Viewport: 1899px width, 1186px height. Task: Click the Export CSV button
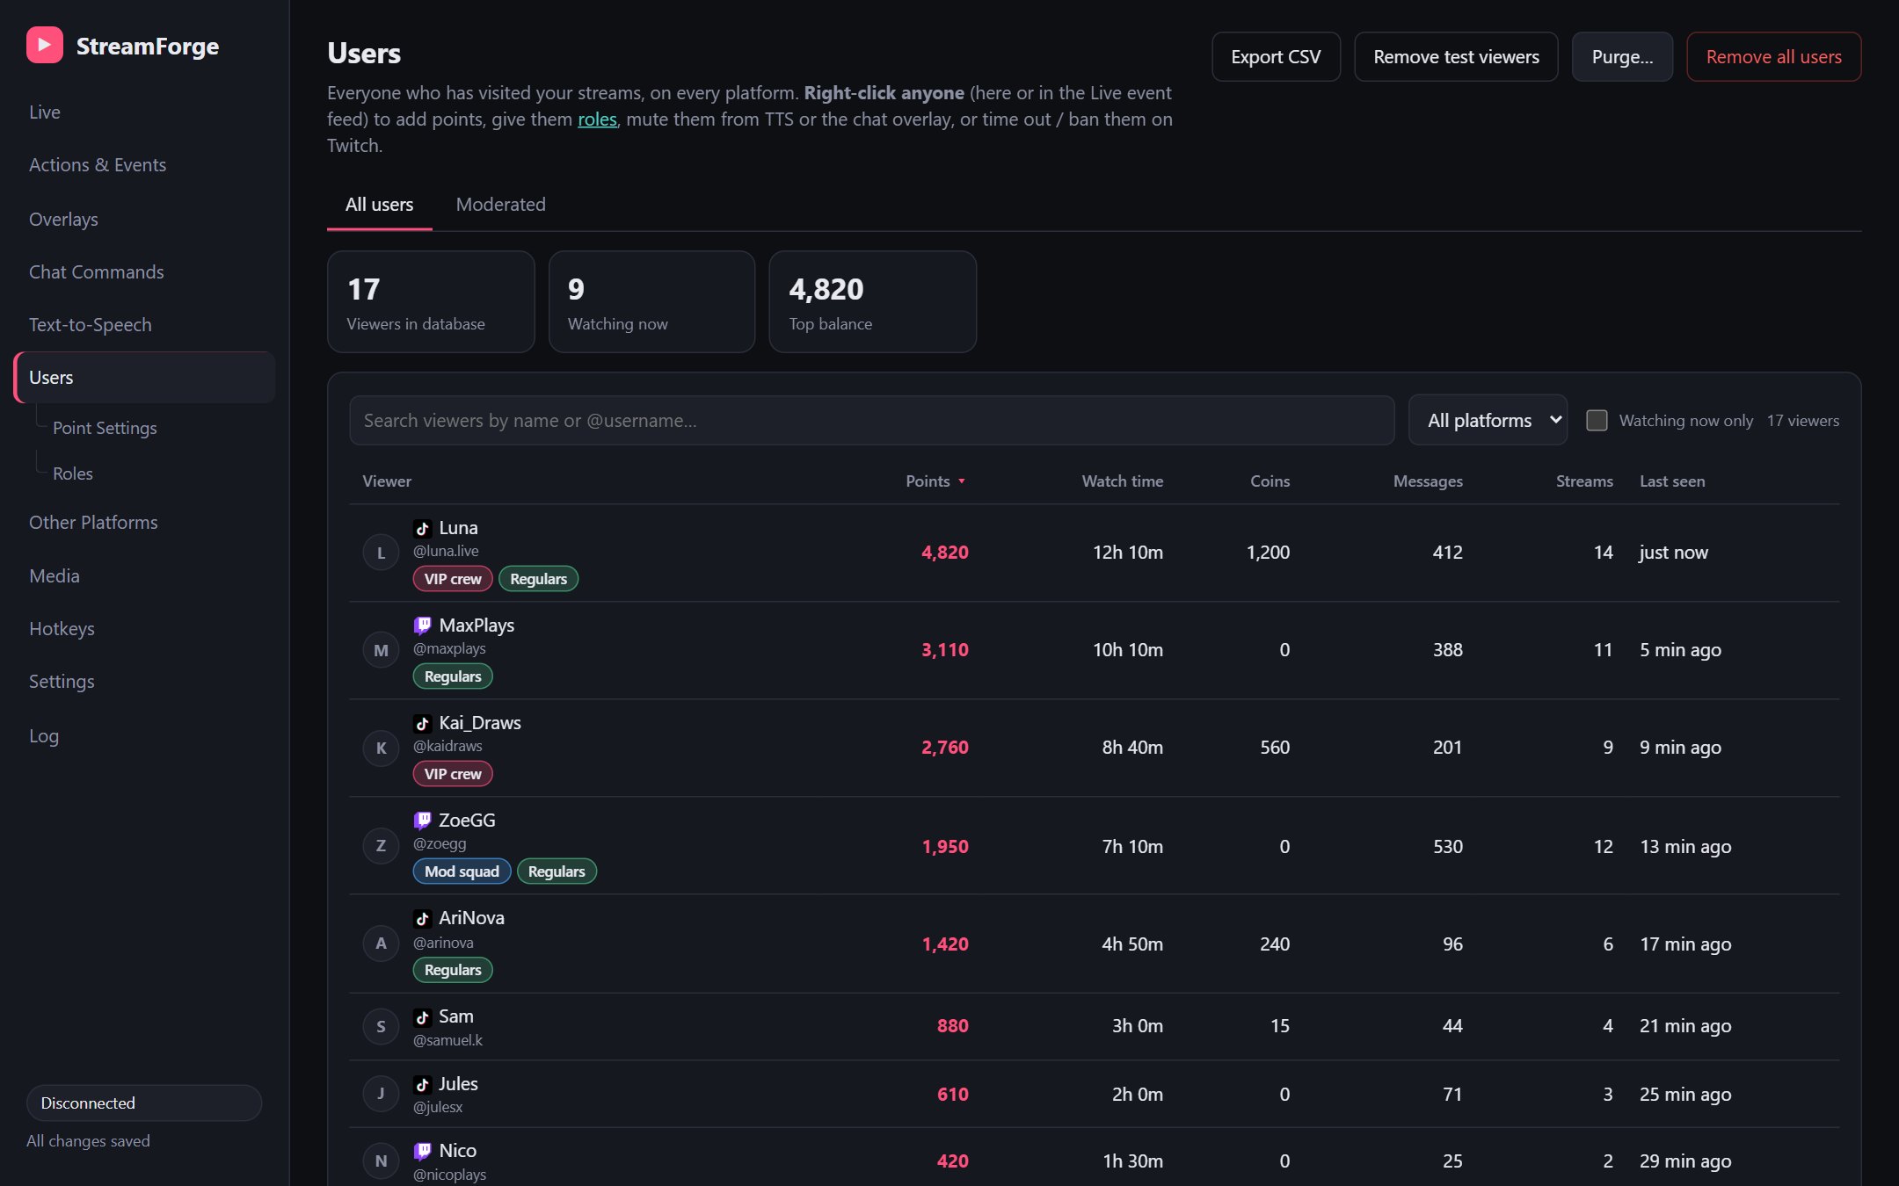point(1276,56)
